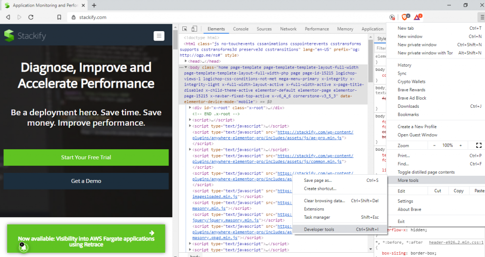This screenshot has height=257, width=485.
Task: Click More tools menu entry
Action: [x=436, y=180]
